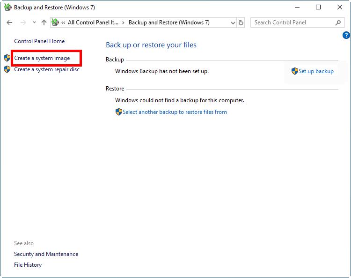351x278 pixels.
Task: Click the title bar Backup and Restore icon
Action: pyautogui.click(x=8, y=8)
